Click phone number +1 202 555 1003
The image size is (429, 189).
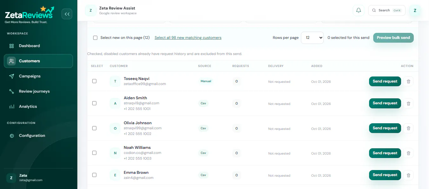point(138,158)
